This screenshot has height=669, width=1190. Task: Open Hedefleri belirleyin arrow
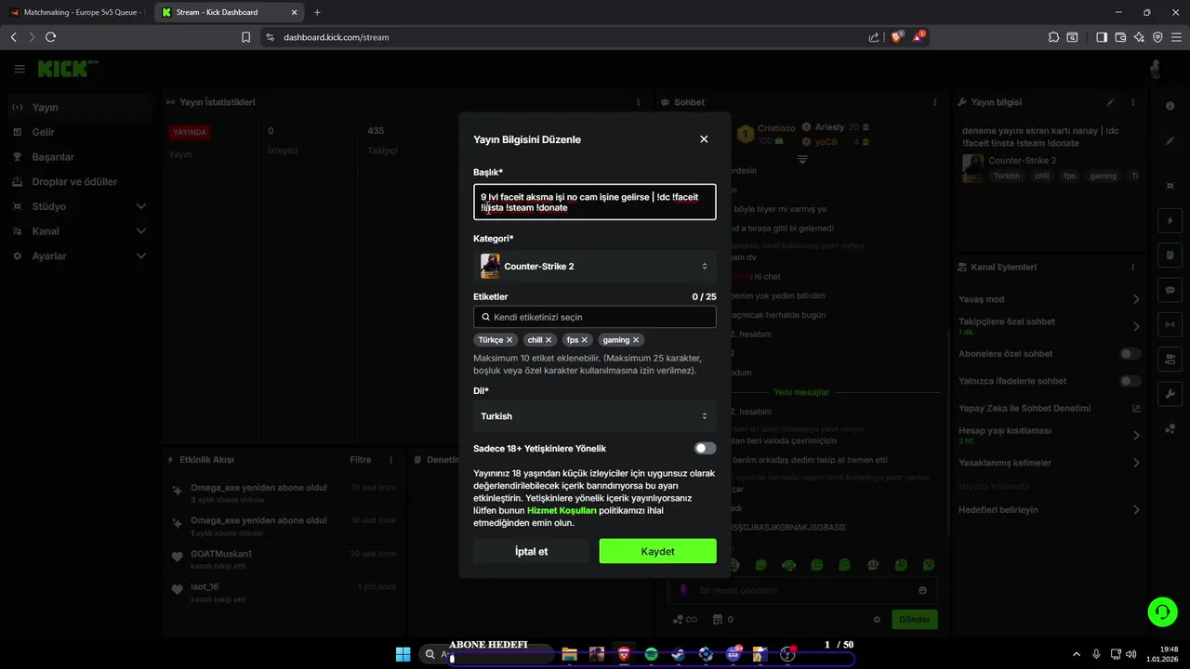tap(1136, 510)
